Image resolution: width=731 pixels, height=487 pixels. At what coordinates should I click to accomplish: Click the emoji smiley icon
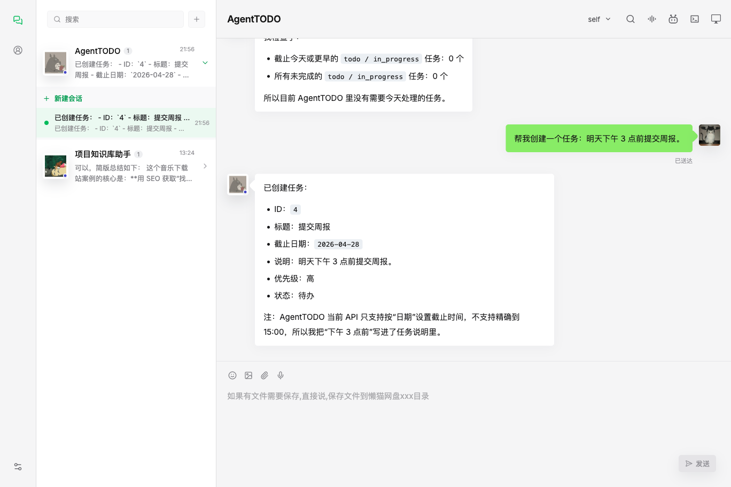[x=232, y=375]
